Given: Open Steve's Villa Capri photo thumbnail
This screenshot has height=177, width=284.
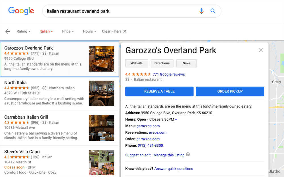Looking at the screenshot, I should (101, 163).
